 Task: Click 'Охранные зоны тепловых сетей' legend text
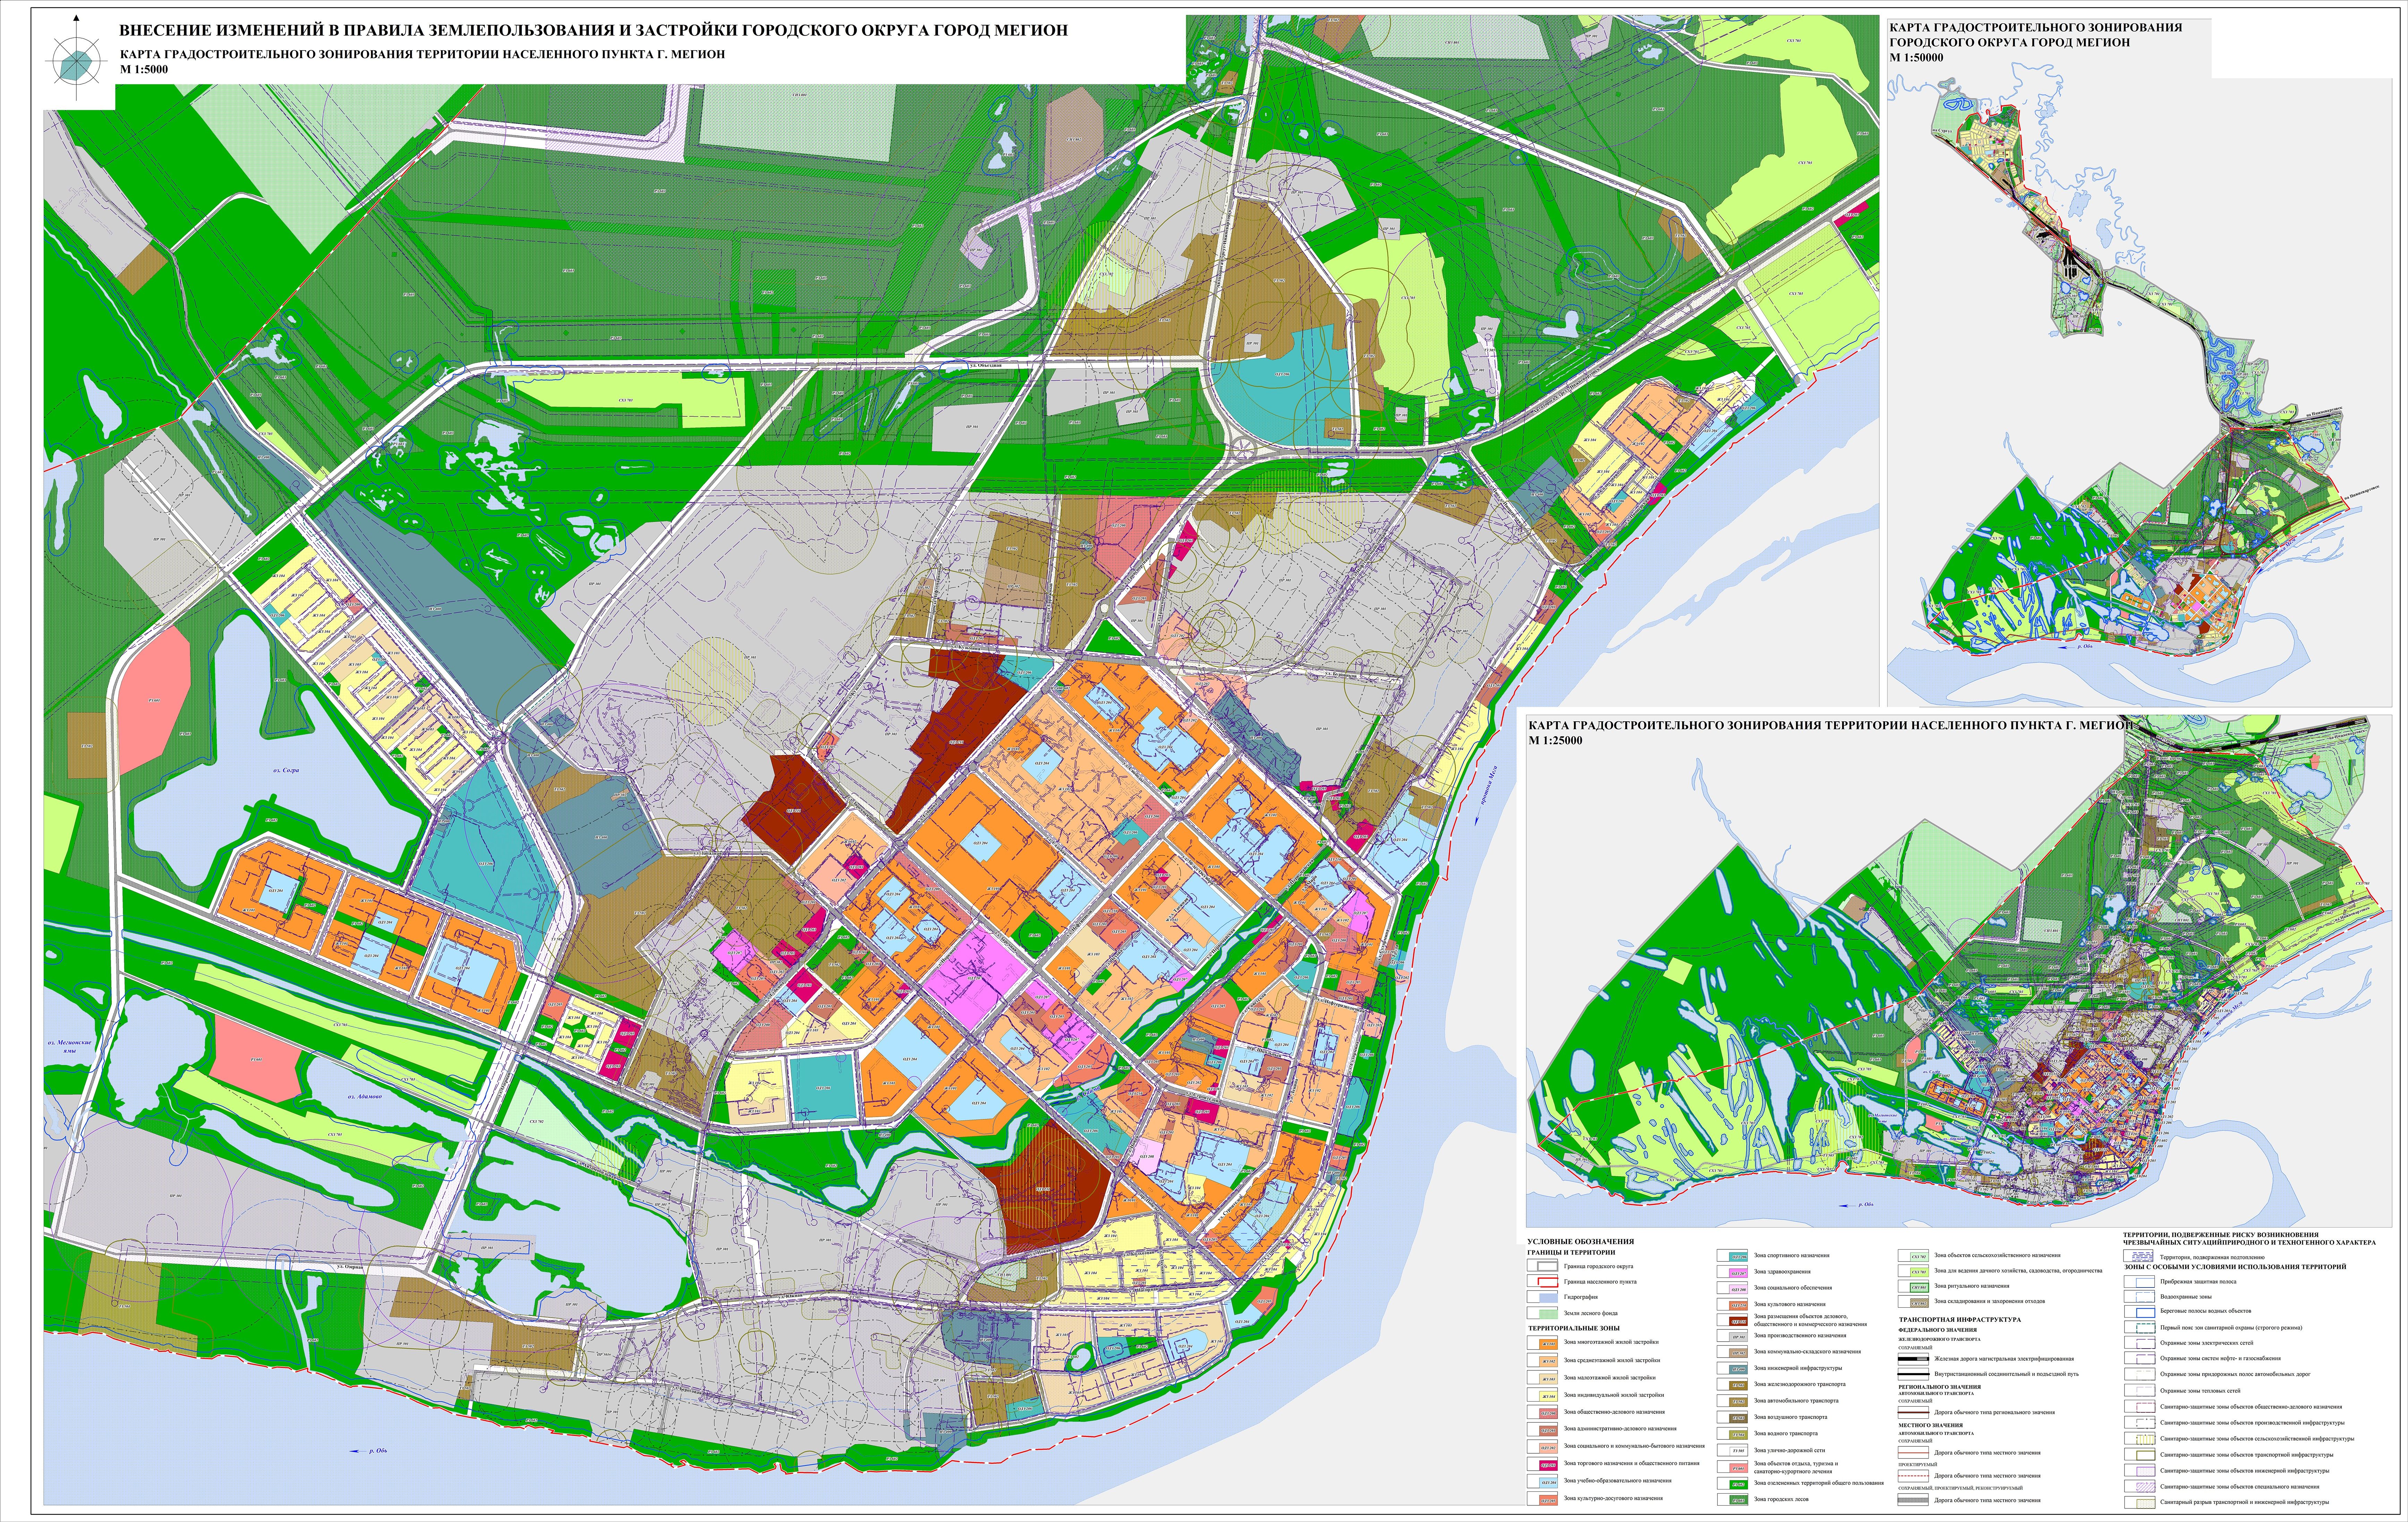point(2201,1391)
